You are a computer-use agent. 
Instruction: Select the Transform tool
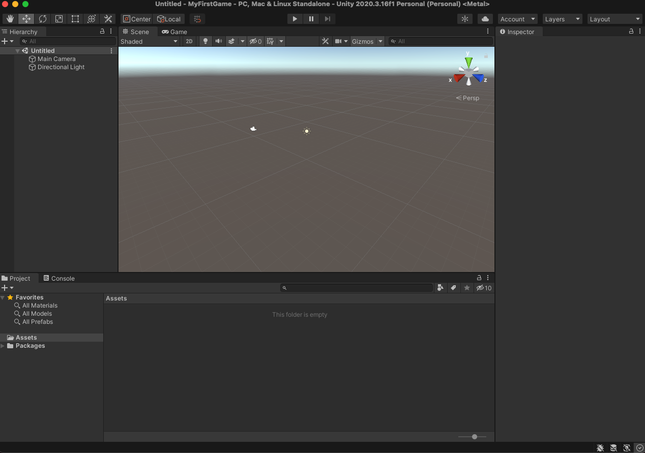click(x=92, y=19)
